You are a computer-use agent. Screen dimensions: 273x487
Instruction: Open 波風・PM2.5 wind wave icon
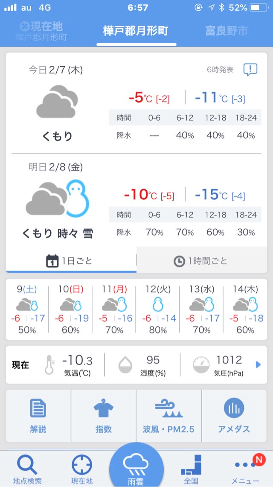[x=168, y=416]
